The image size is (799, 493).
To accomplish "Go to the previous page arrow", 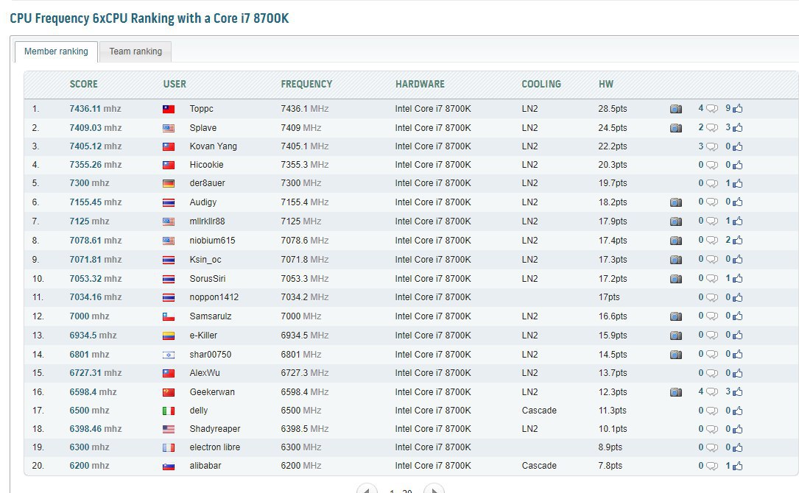I will [x=367, y=489].
